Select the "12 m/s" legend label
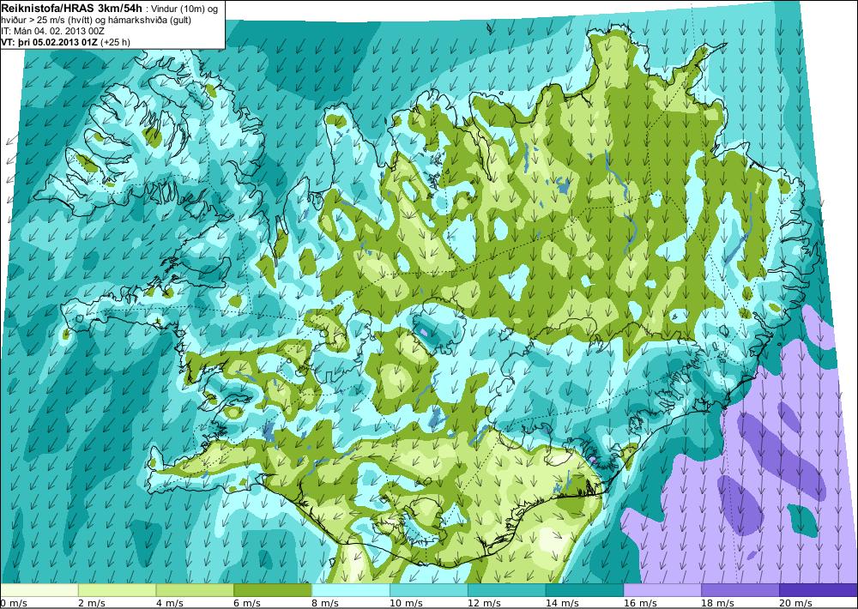 484,603
